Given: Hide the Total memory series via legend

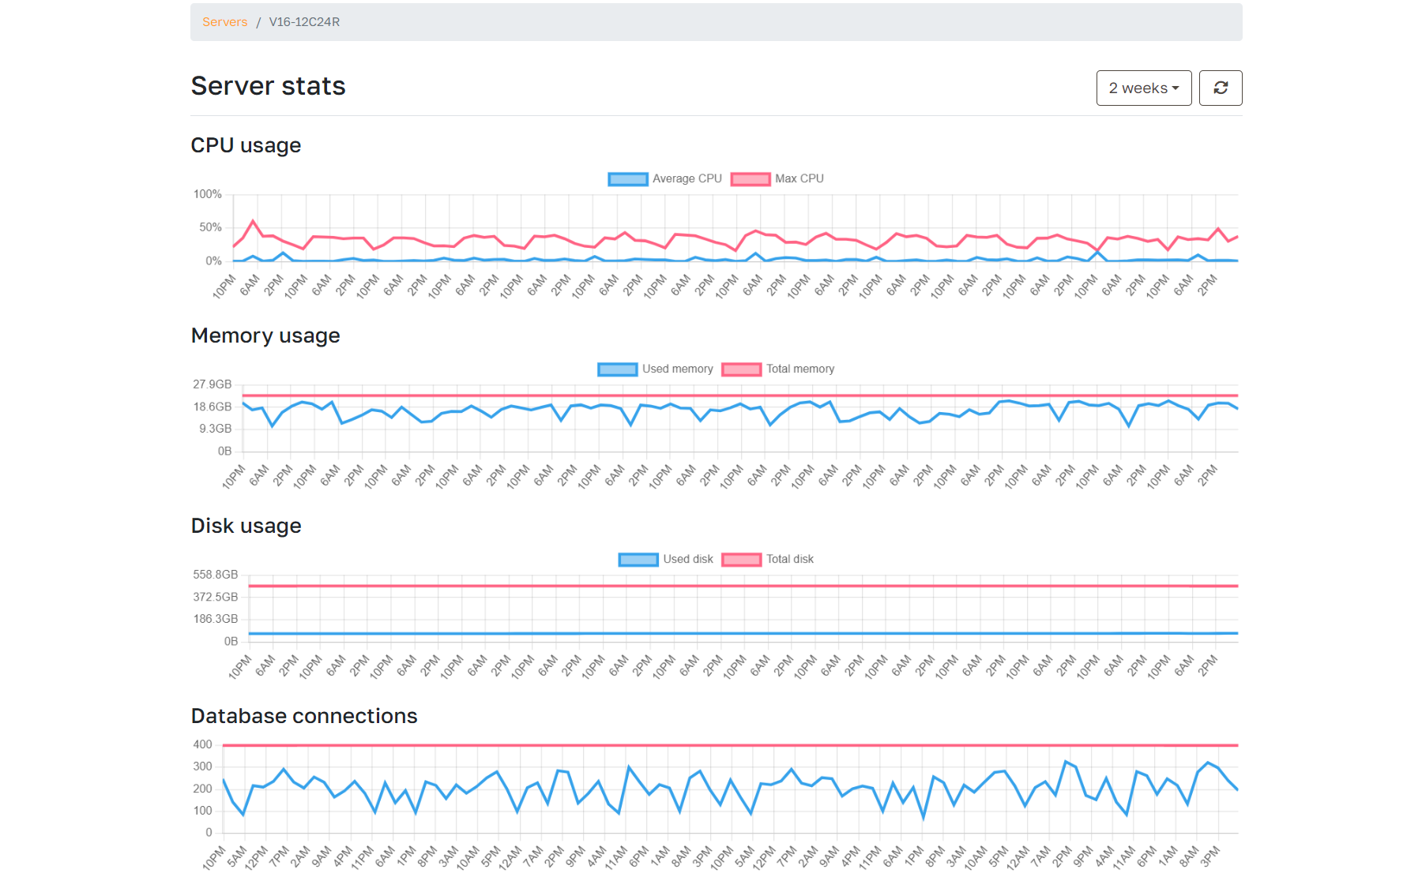Looking at the screenshot, I should click(x=741, y=369).
